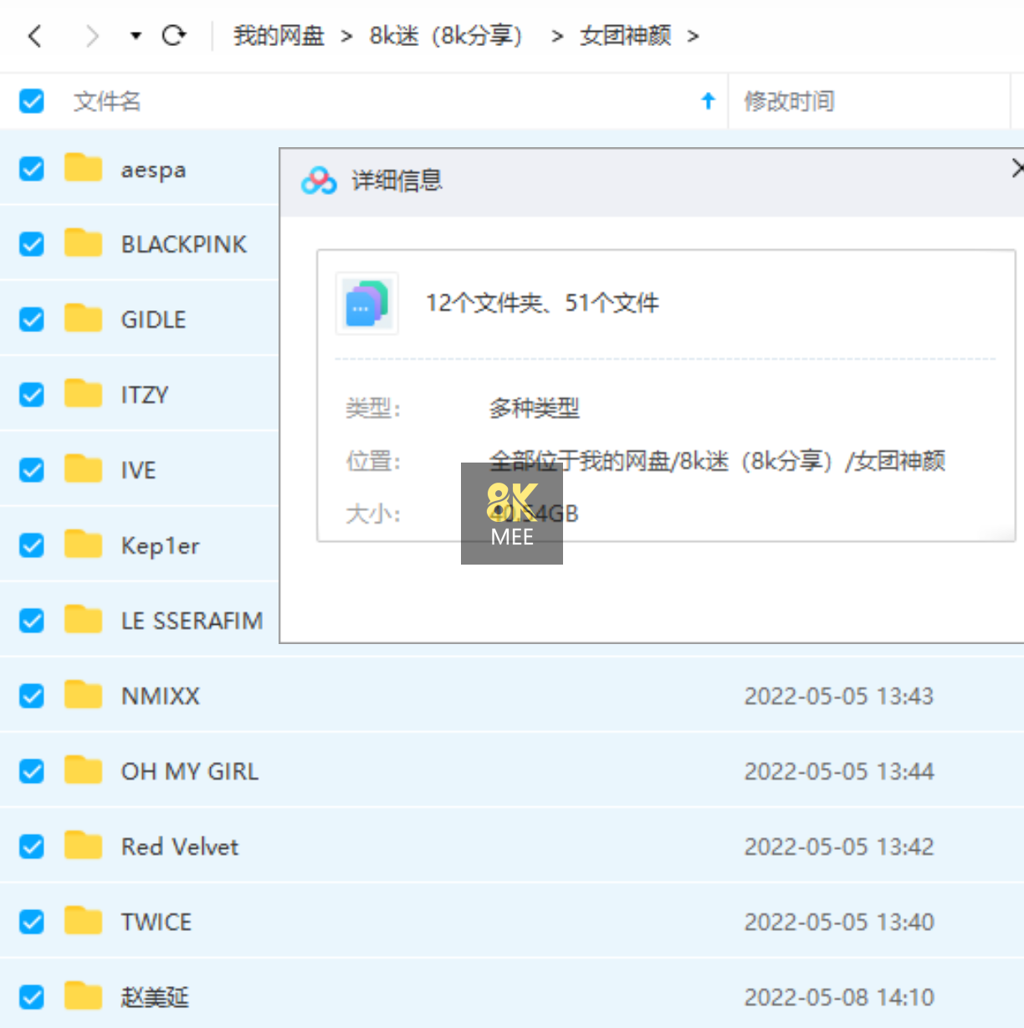Screen dimensions: 1024x1028
Task: Select the BLACKPINK folder name
Action: (x=184, y=244)
